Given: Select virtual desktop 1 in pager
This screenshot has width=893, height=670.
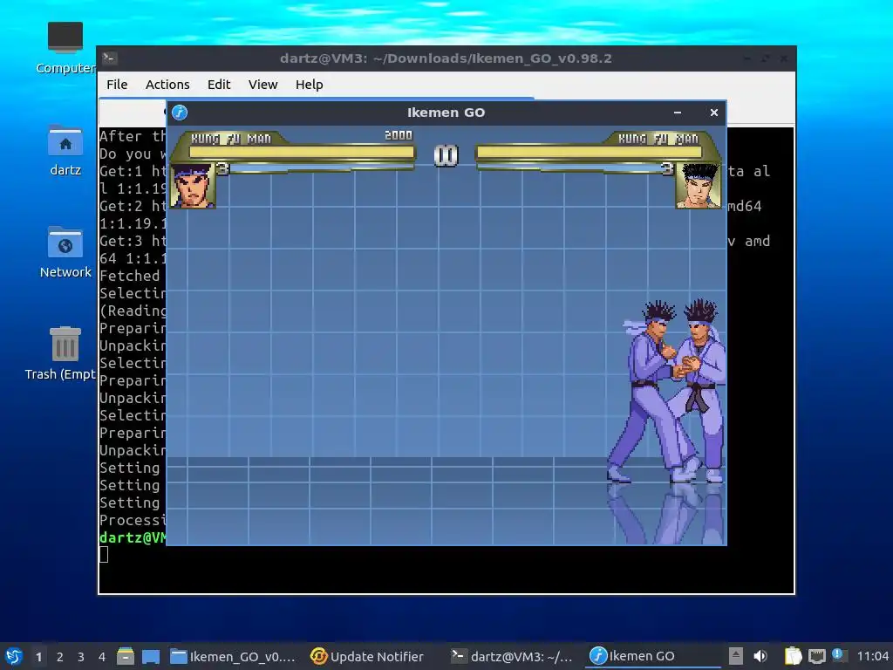Looking at the screenshot, I should pyautogui.click(x=38, y=657).
